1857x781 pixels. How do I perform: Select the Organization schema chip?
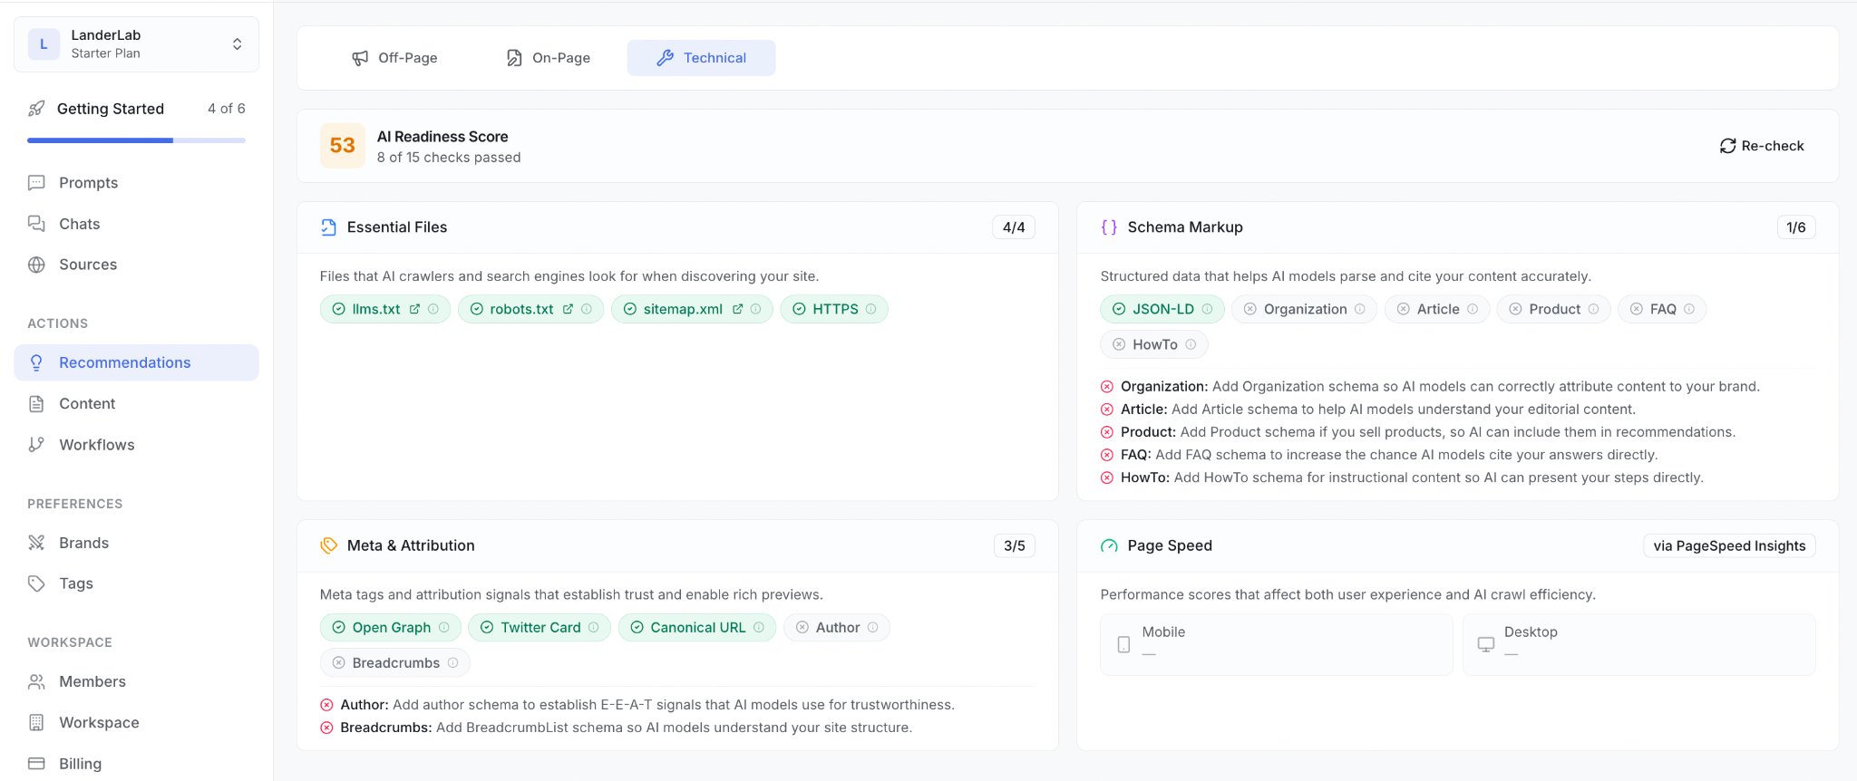pos(1304,309)
